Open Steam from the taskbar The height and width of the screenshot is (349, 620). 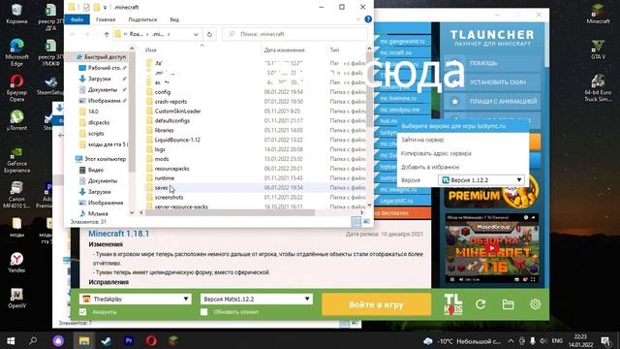tap(106, 340)
